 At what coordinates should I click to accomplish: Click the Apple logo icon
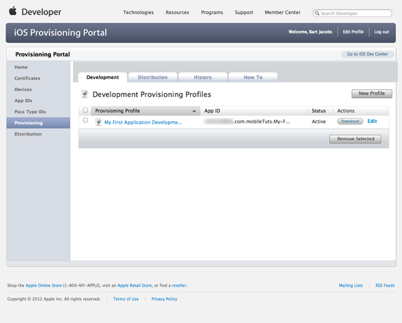click(13, 11)
